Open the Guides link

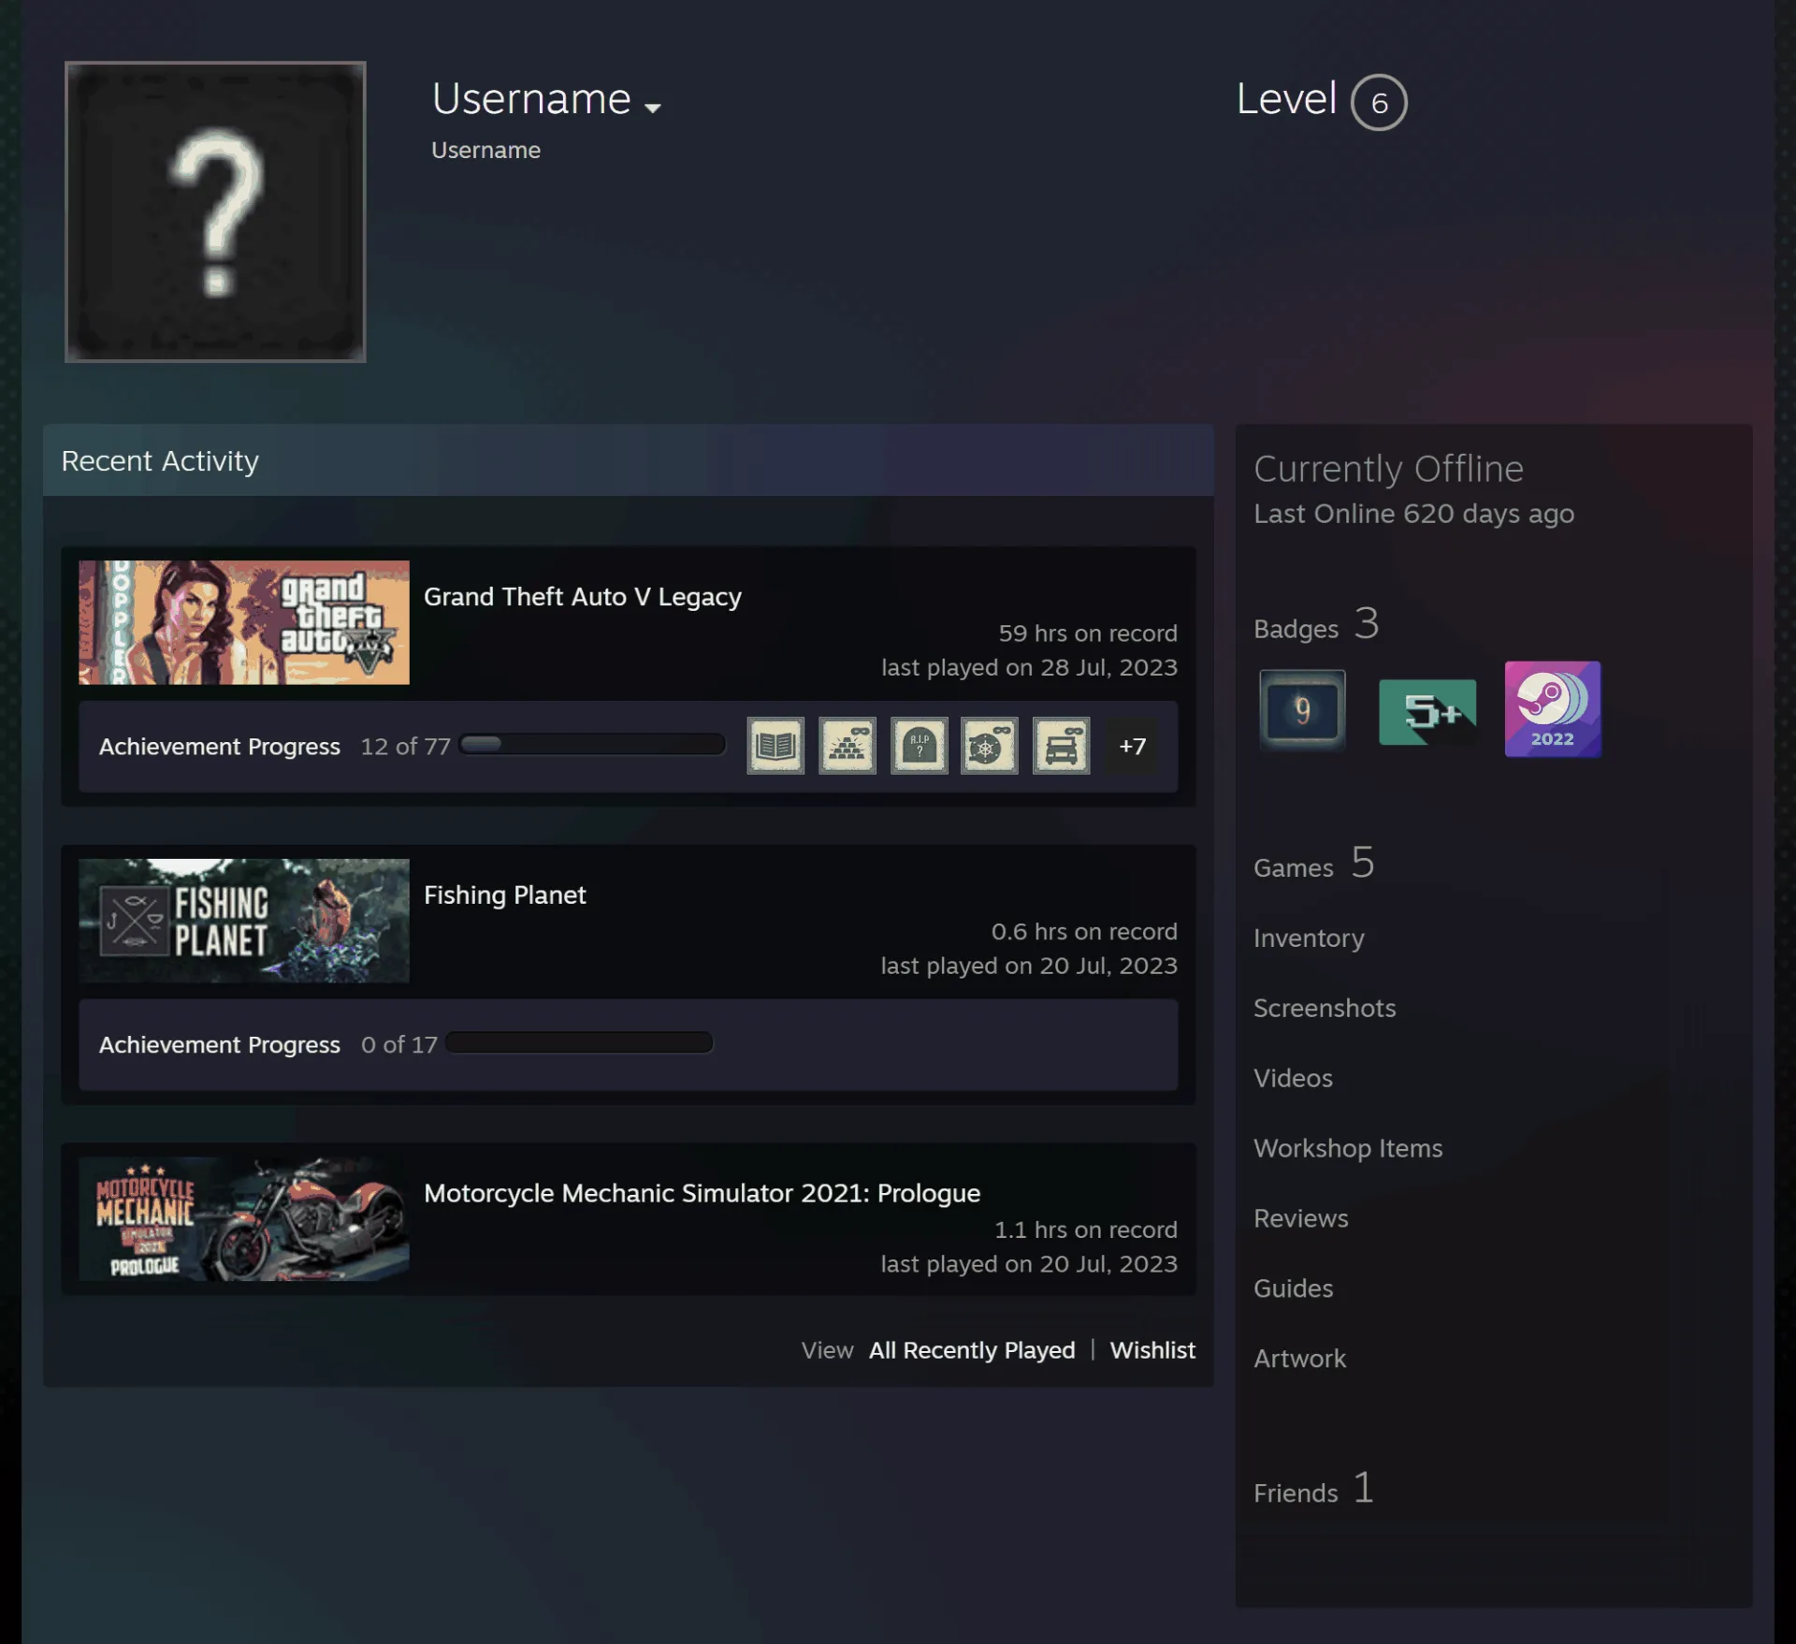click(x=1293, y=1288)
